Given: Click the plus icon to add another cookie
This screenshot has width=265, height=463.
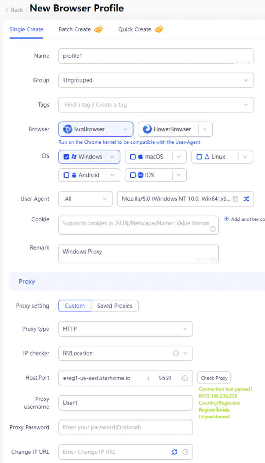Looking at the screenshot, I should [227, 219].
